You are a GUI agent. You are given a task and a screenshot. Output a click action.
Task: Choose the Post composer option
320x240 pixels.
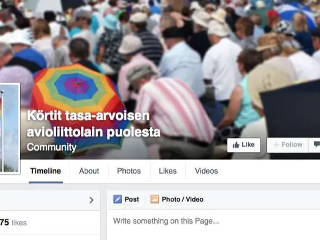coord(126,199)
